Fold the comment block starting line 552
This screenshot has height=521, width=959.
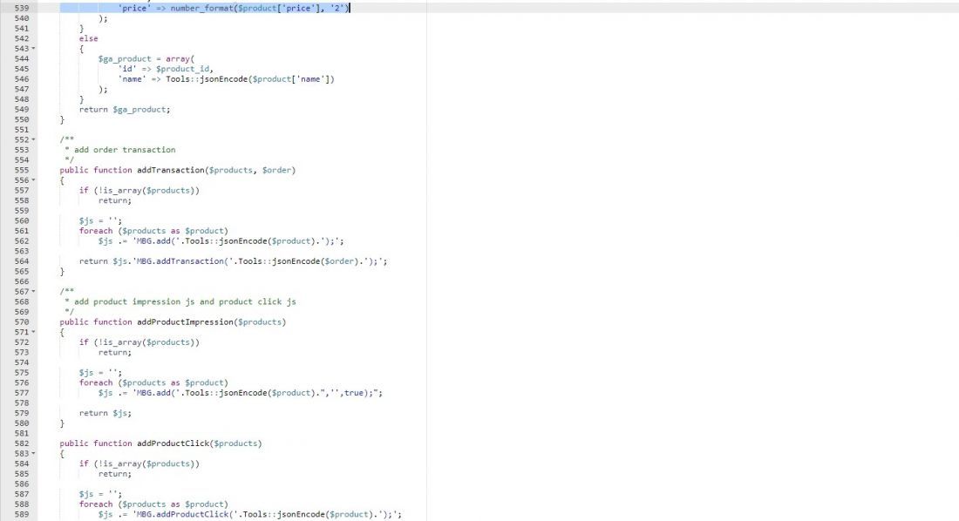pyautogui.click(x=33, y=139)
